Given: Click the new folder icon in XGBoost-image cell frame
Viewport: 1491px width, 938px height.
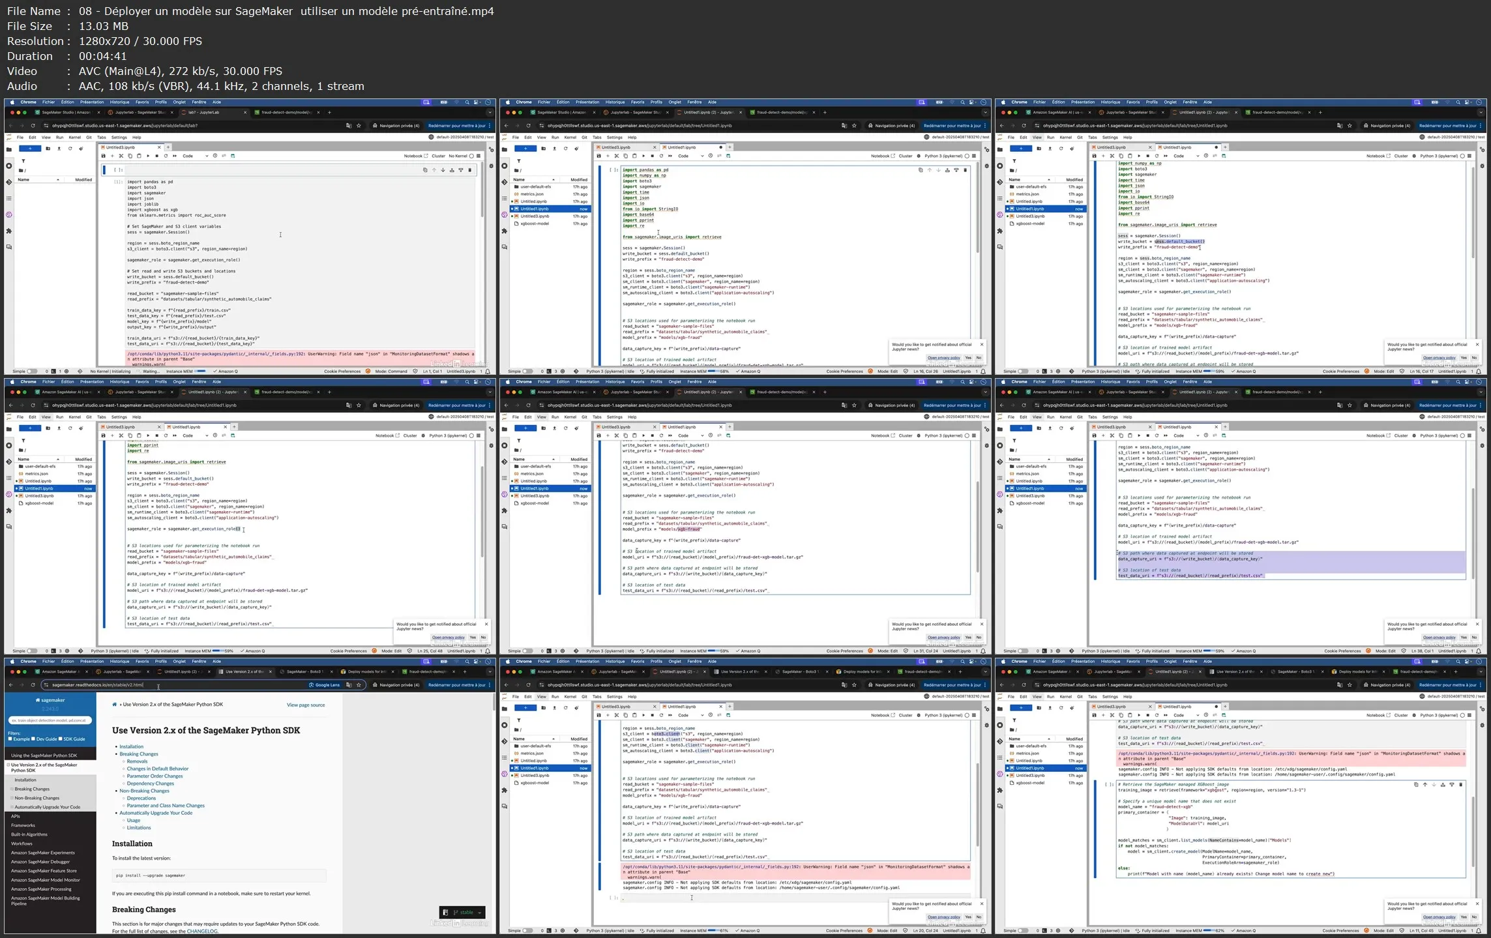Looking at the screenshot, I should pos(1039,708).
